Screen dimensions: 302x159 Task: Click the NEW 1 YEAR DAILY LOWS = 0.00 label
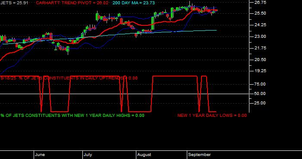(x=212, y=116)
